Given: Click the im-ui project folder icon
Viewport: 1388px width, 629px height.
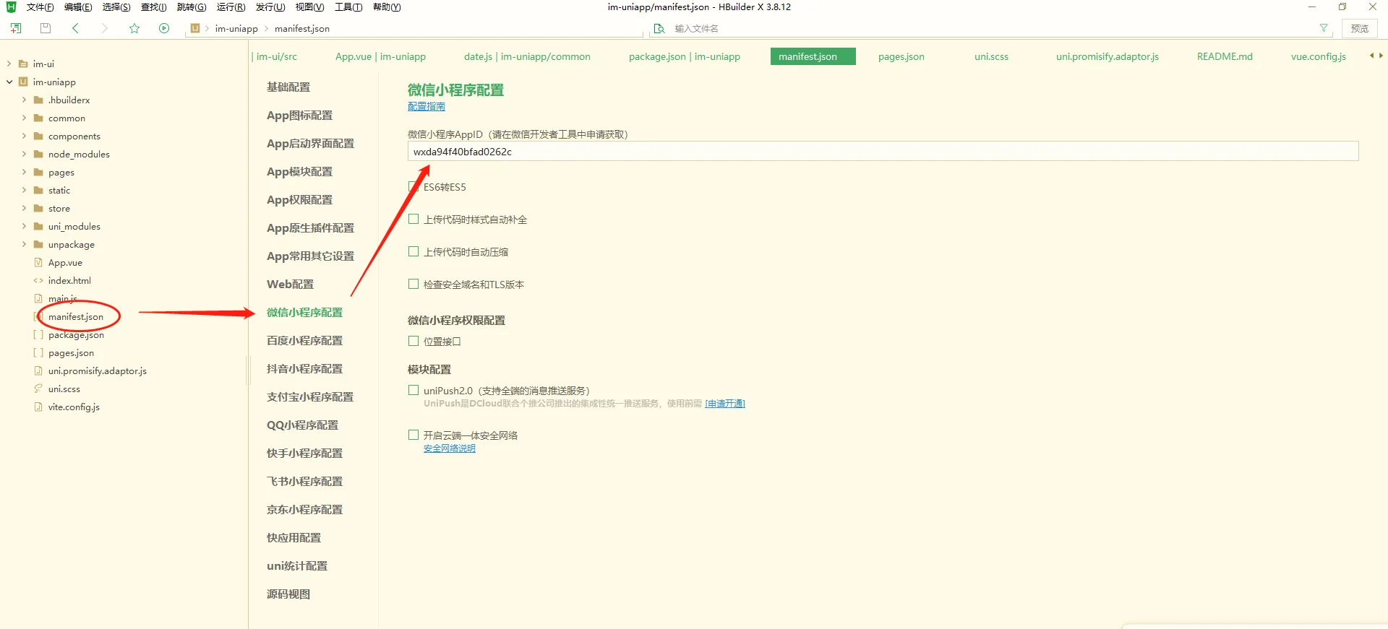Looking at the screenshot, I should [23, 64].
